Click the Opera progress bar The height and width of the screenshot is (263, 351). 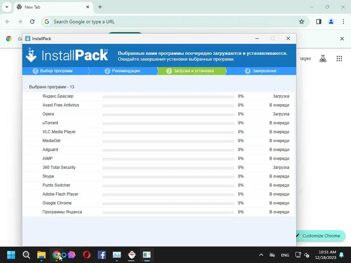coord(168,115)
